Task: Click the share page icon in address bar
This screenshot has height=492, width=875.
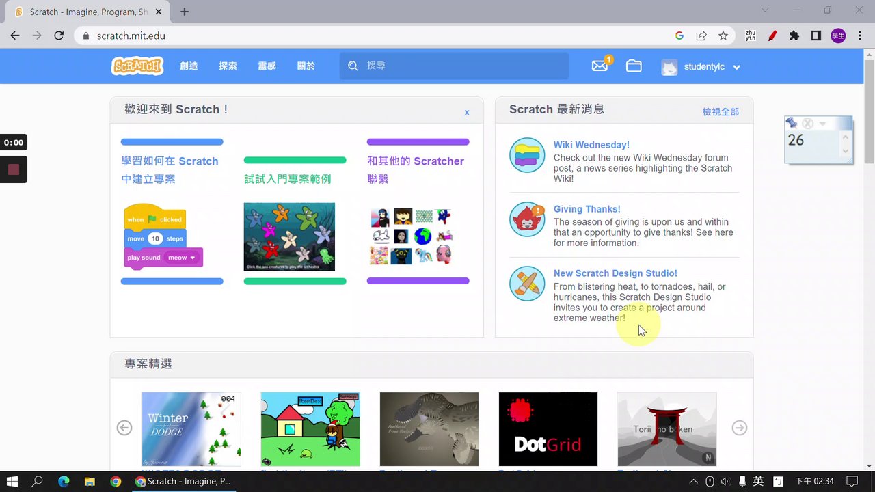Action: (701, 36)
